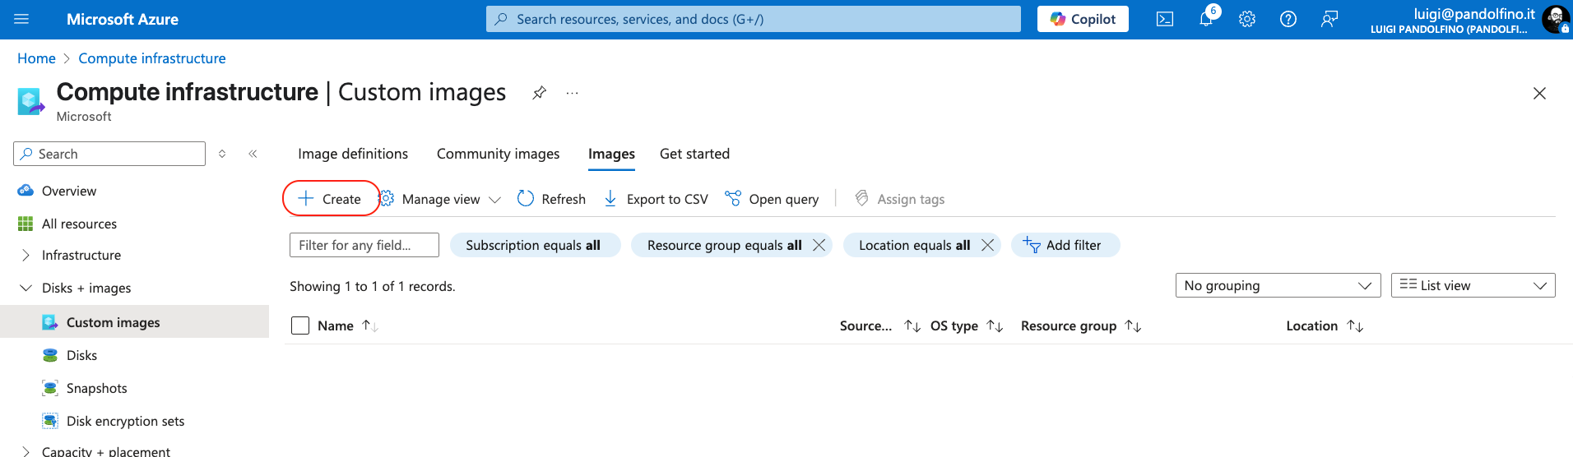Switch to the Community images tab
1573x457 pixels.
[498, 154]
